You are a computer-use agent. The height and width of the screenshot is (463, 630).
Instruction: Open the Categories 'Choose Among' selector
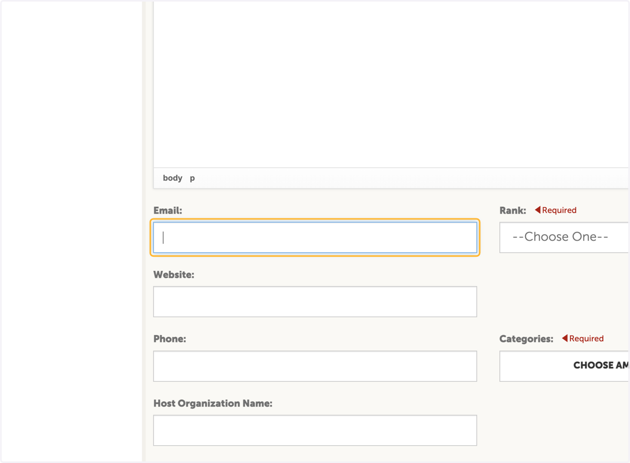(564, 366)
